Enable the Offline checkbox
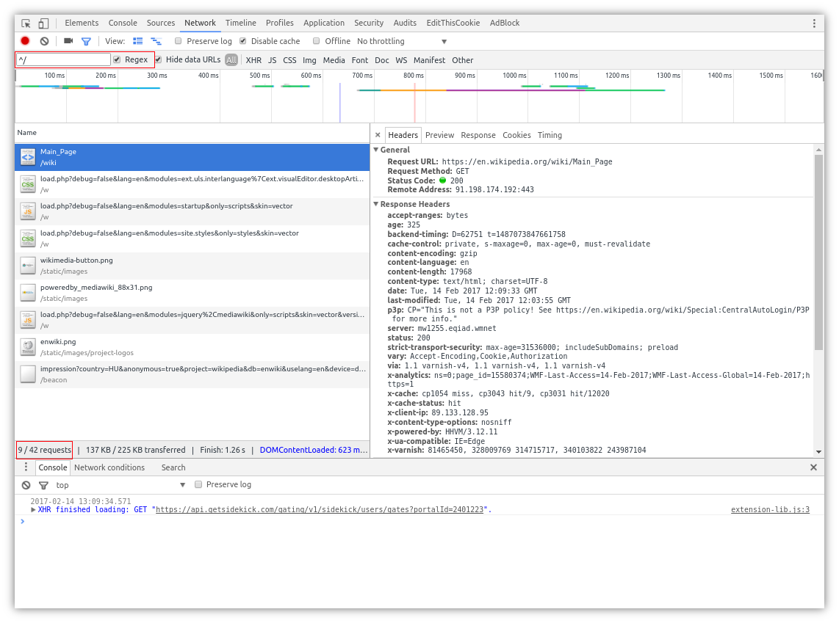The height and width of the screenshot is (623, 839). click(x=316, y=41)
